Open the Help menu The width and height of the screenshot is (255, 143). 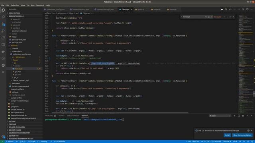[x=48, y=5]
